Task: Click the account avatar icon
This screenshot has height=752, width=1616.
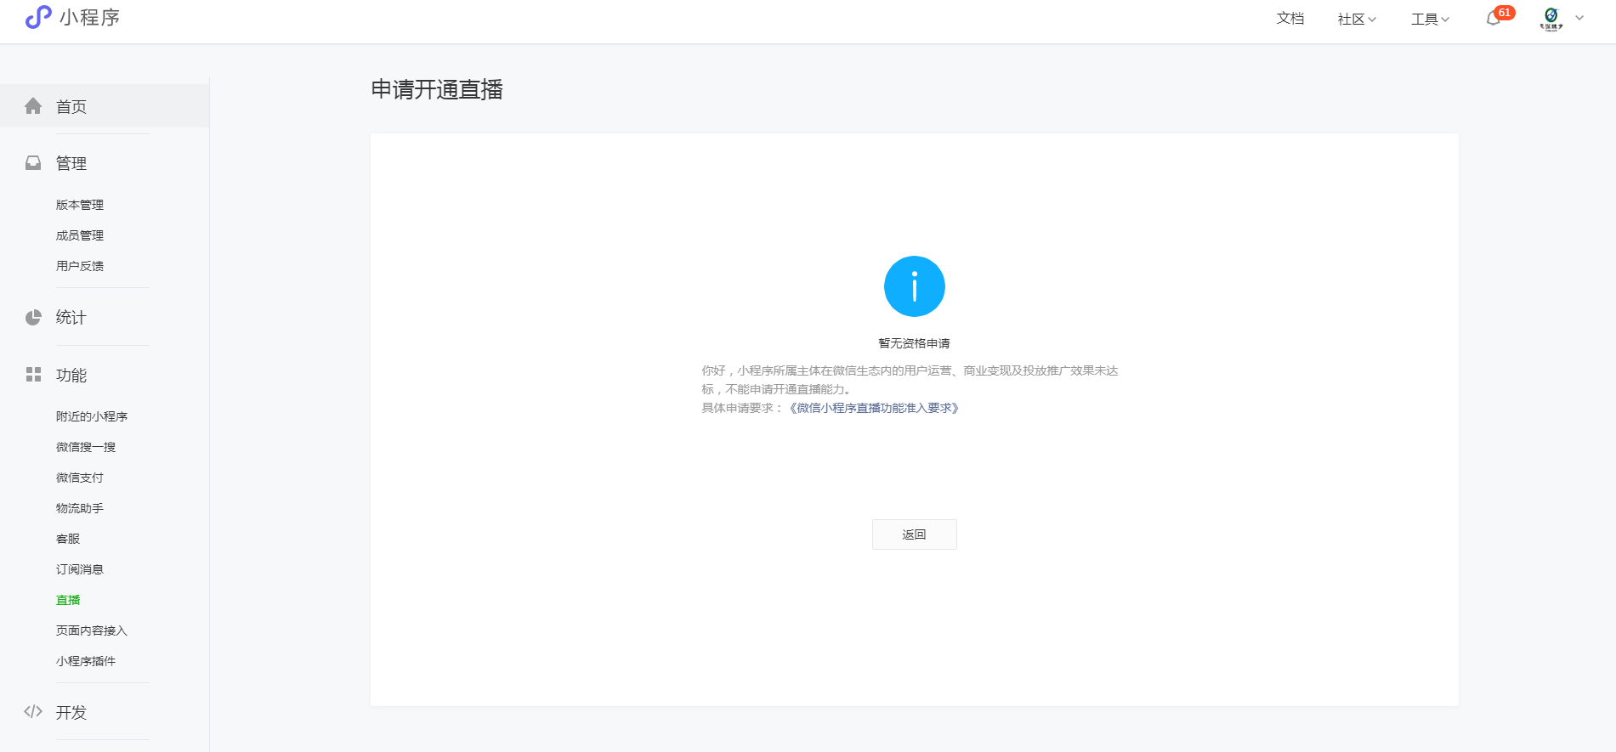Action: coord(1551,18)
